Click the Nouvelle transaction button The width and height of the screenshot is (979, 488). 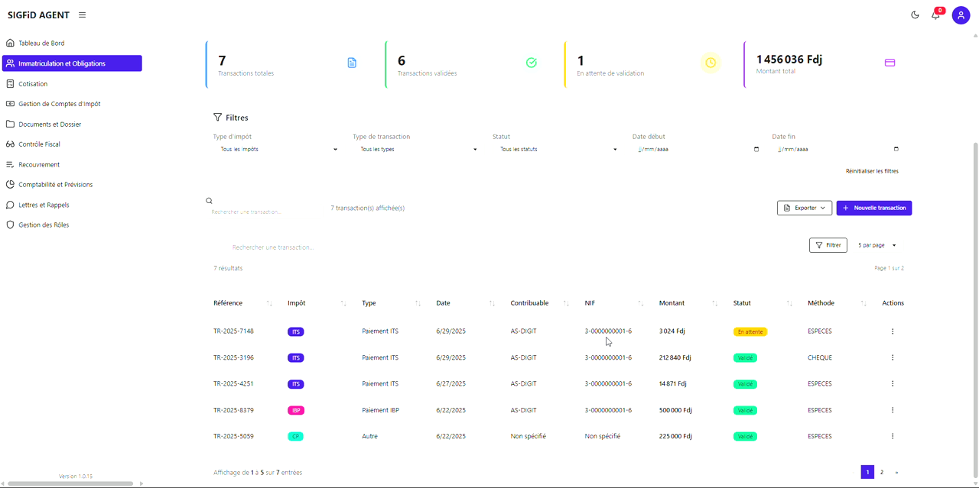point(873,208)
